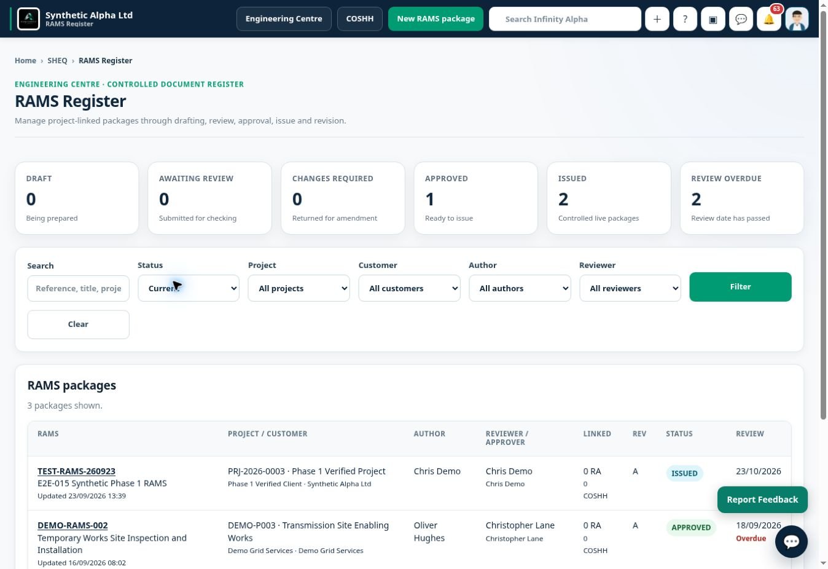
Task: Click the Clear filters button
Action: [x=78, y=324]
